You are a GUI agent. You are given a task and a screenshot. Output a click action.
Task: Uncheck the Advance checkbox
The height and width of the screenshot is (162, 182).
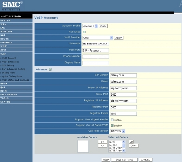(x=50, y=69)
